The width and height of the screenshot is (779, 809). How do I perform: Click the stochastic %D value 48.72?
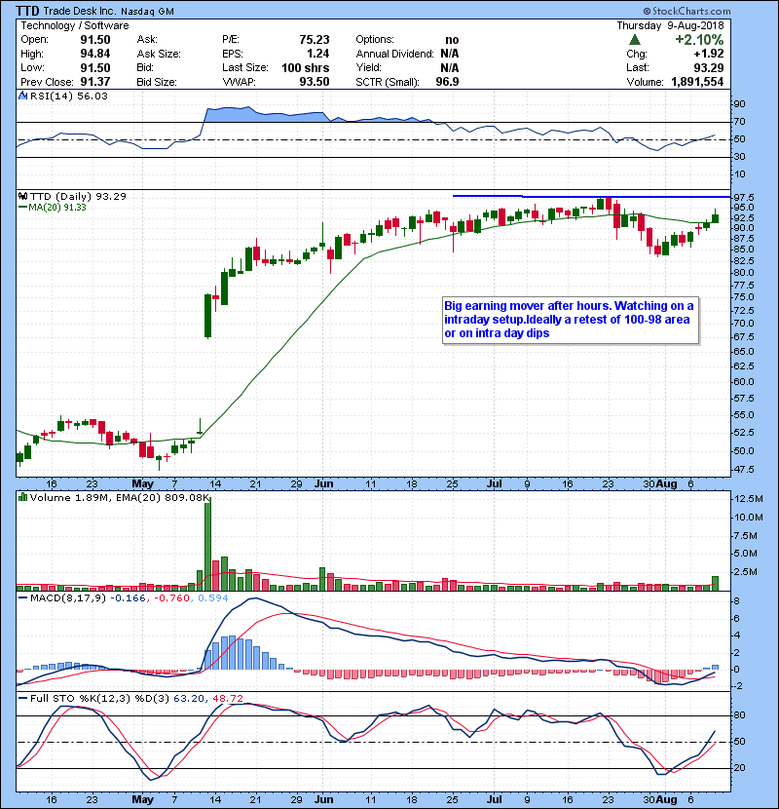coord(227,699)
